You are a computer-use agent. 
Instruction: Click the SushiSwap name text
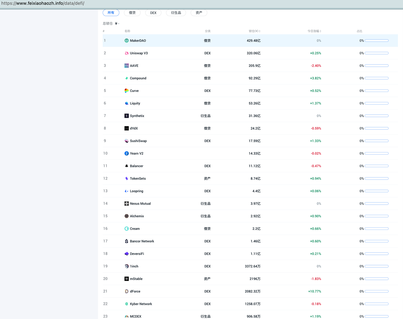tap(138, 141)
